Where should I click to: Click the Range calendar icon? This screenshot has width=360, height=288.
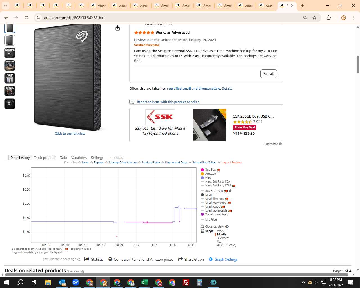[x=202, y=231]
